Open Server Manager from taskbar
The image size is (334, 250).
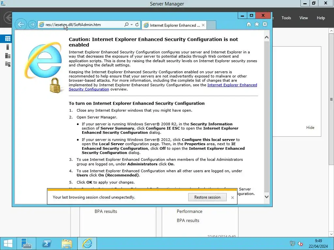pyautogui.click(x=26, y=243)
